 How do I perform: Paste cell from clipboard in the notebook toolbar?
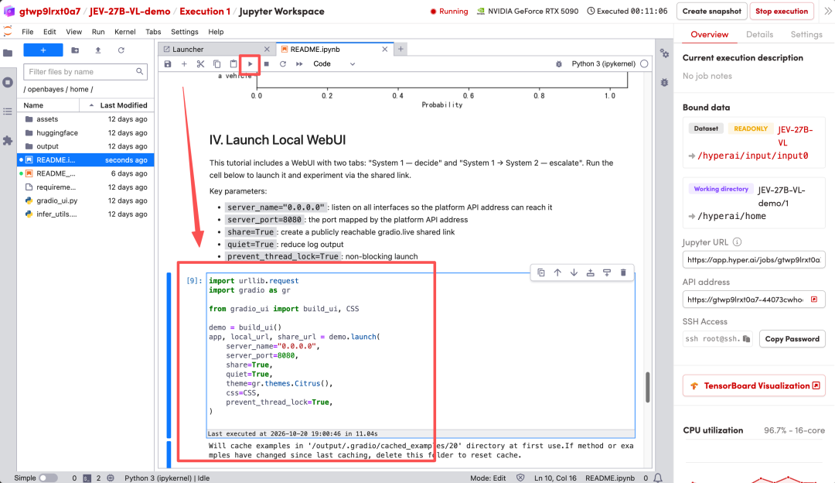[x=233, y=64]
